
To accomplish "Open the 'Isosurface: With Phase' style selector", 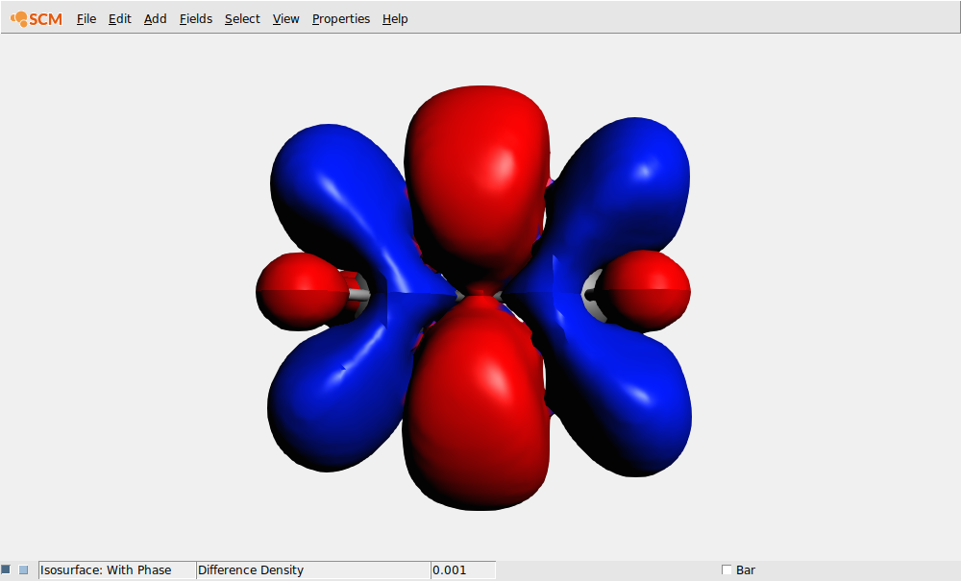I will pos(115,569).
